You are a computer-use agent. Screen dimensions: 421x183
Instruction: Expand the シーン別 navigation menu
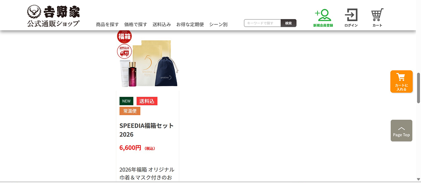218,24
